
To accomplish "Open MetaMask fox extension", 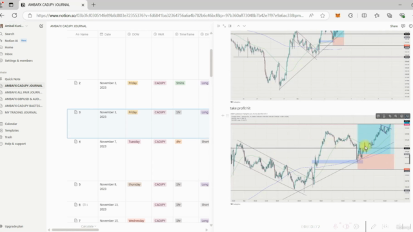I will pos(337,15).
